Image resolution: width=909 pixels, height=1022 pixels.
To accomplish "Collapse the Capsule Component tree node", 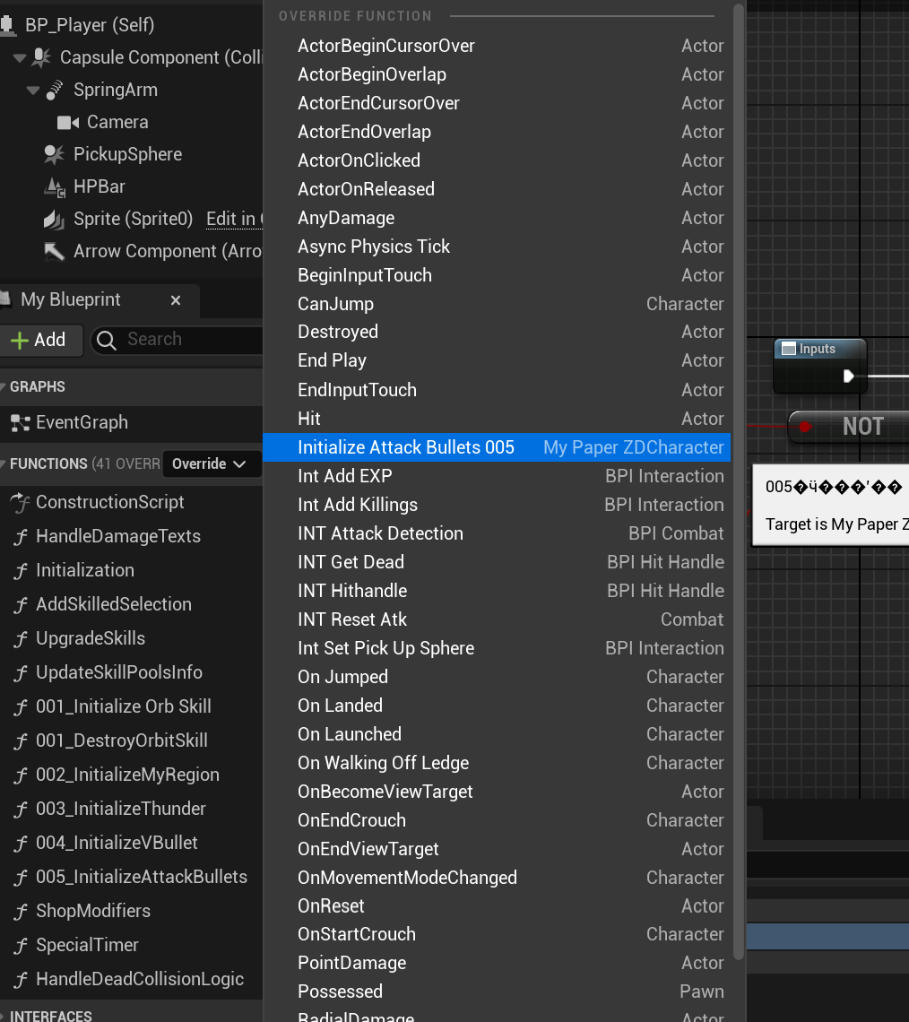I will click(x=20, y=58).
